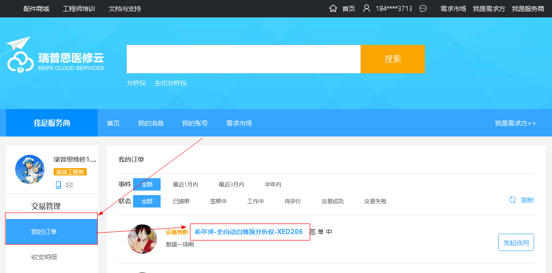This screenshot has width=552, height=273.
Task: Open 我的消息 tab
Action: (x=151, y=123)
